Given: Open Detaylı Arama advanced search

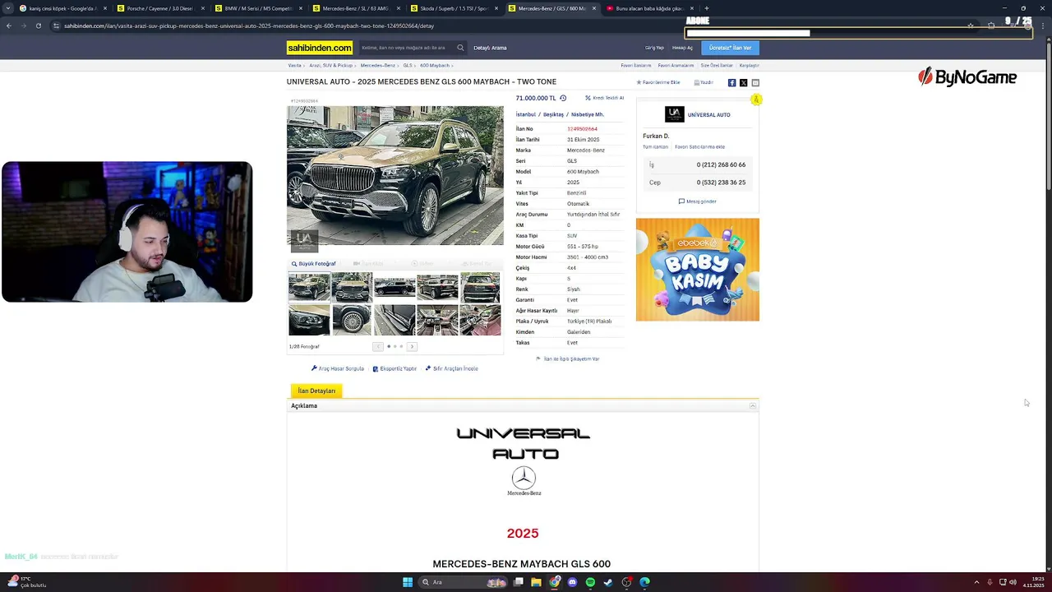Looking at the screenshot, I should click(490, 48).
